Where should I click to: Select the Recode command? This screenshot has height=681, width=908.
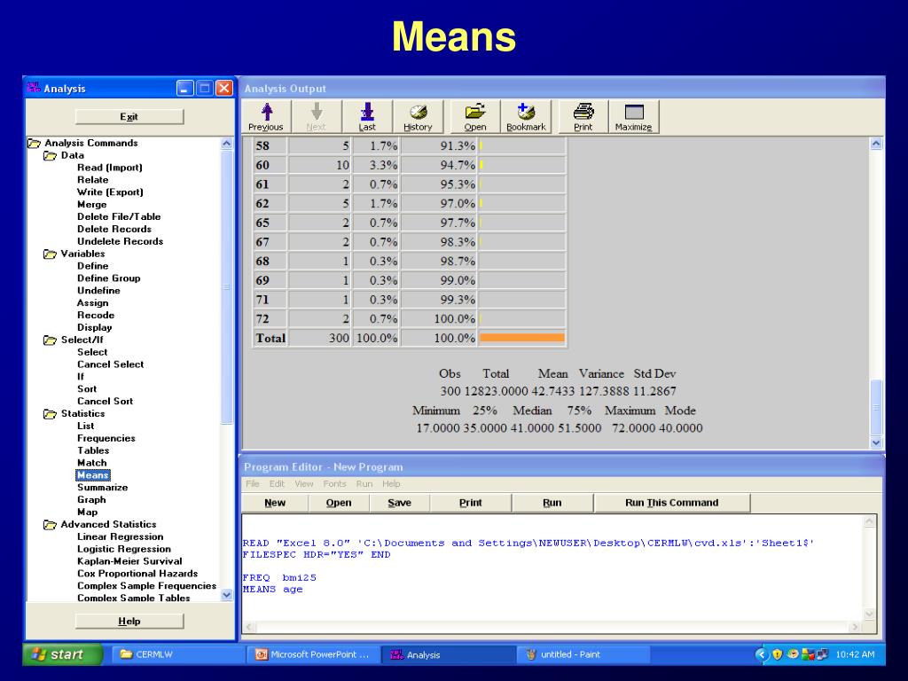pyautogui.click(x=96, y=315)
